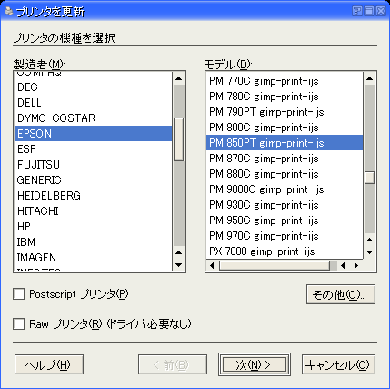Choose PM 950C gimp-print-ijs model

285,220
